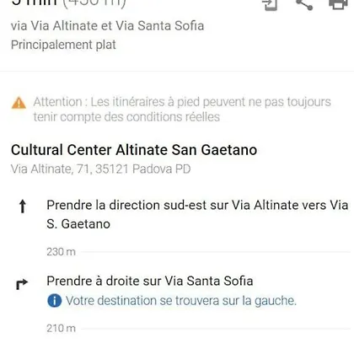Click the send to phone icon
This screenshot has height=354, width=354.
pos(270,5)
